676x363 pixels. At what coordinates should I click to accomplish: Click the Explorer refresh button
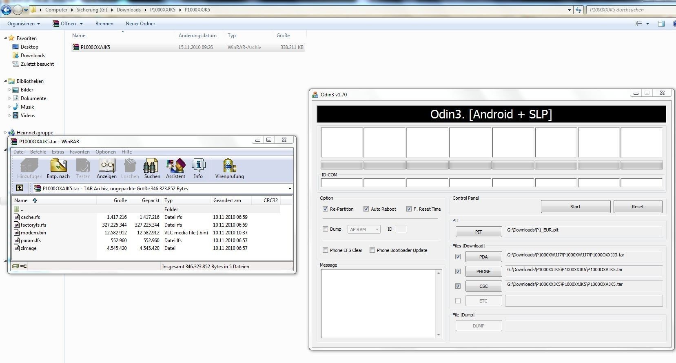point(578,10)
